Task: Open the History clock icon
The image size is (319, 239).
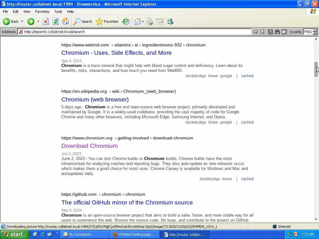Action: pos(126,21)
